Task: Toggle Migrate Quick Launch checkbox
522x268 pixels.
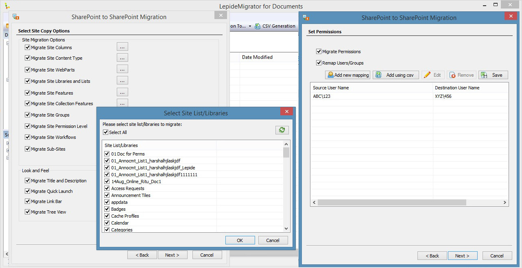Action: 28,191
